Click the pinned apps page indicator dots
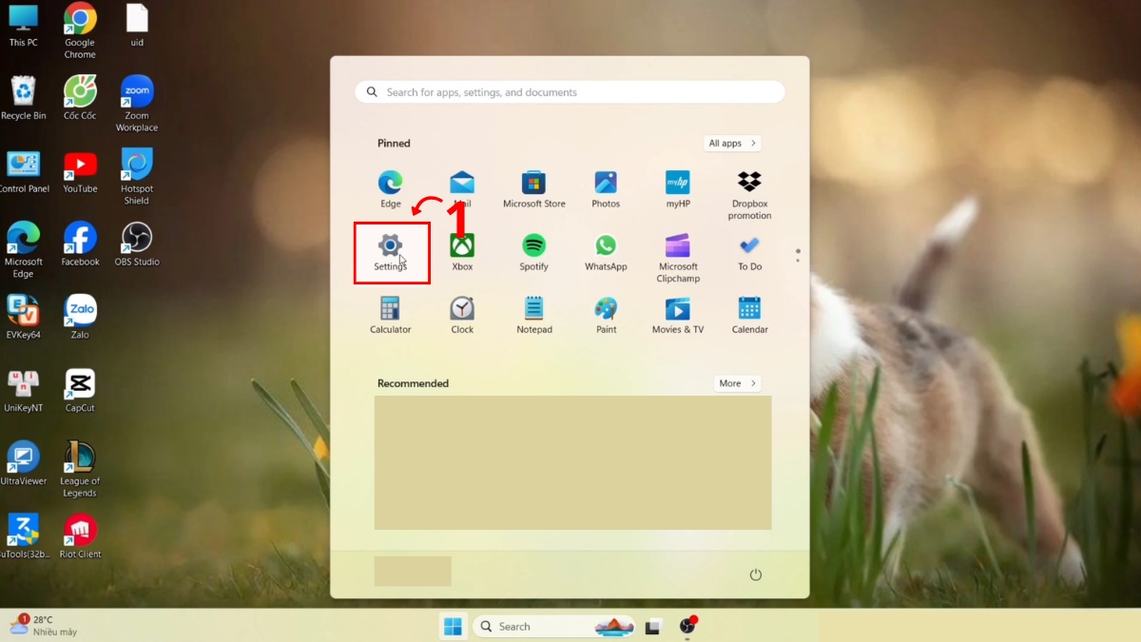 pyautogui.click(x=798, y=256)
